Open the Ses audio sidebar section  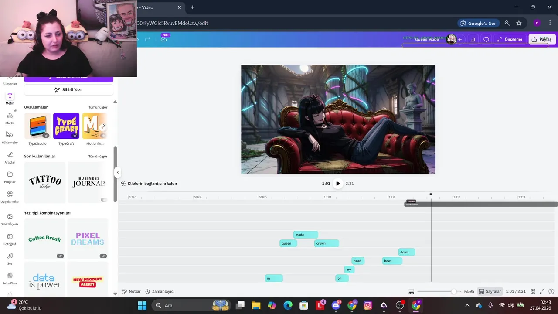10,259
